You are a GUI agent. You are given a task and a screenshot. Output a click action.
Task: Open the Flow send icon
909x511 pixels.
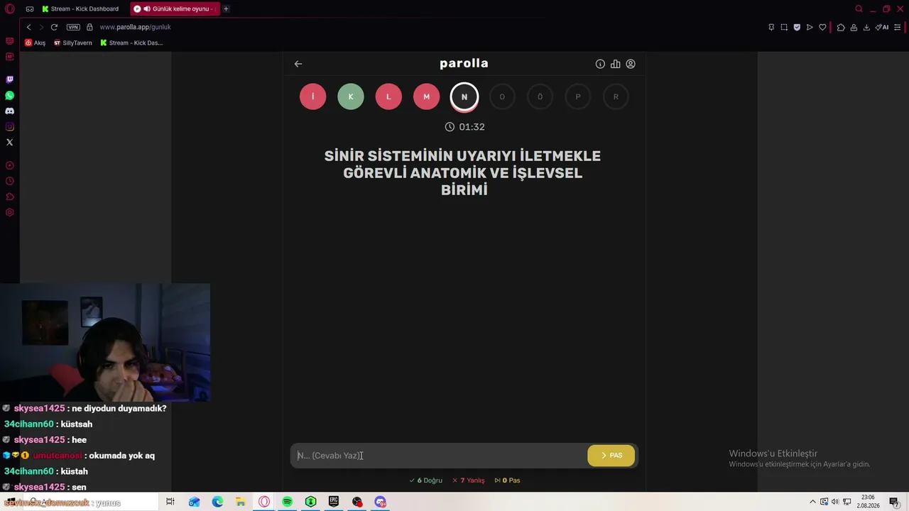click(810, 27)
